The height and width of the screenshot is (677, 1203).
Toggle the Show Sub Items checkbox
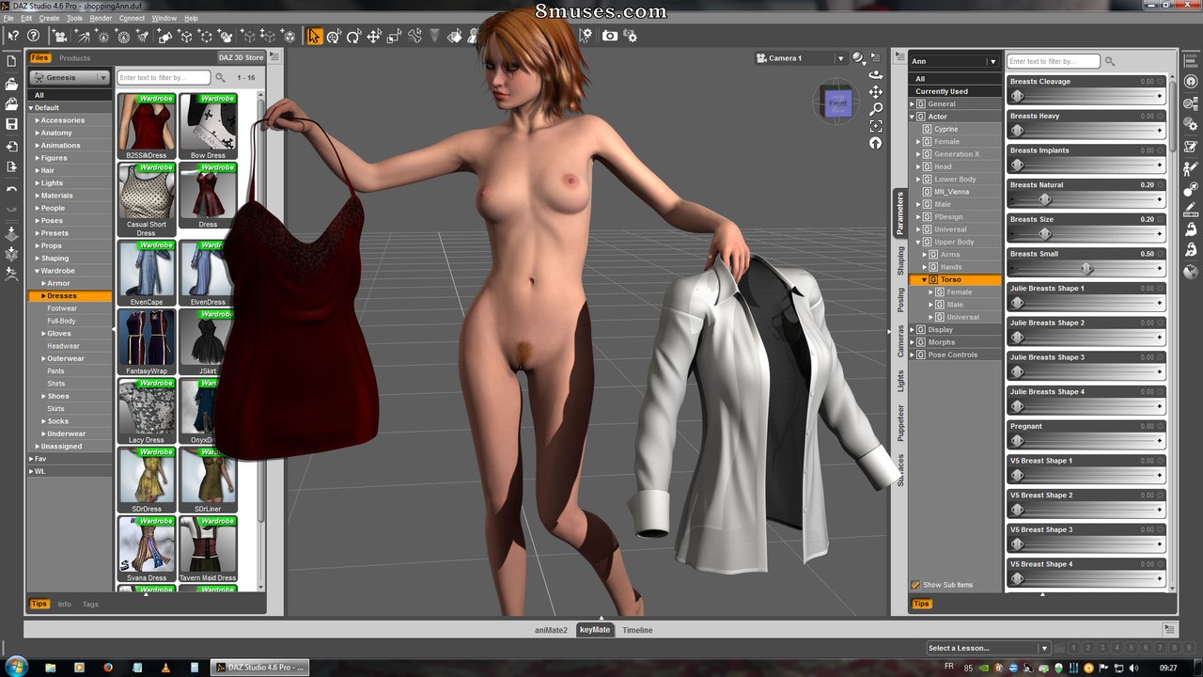coord(915,585)
